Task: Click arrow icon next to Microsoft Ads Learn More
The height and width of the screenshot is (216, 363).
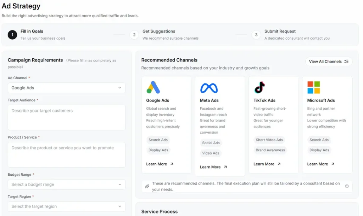Action: pos(333,164)
